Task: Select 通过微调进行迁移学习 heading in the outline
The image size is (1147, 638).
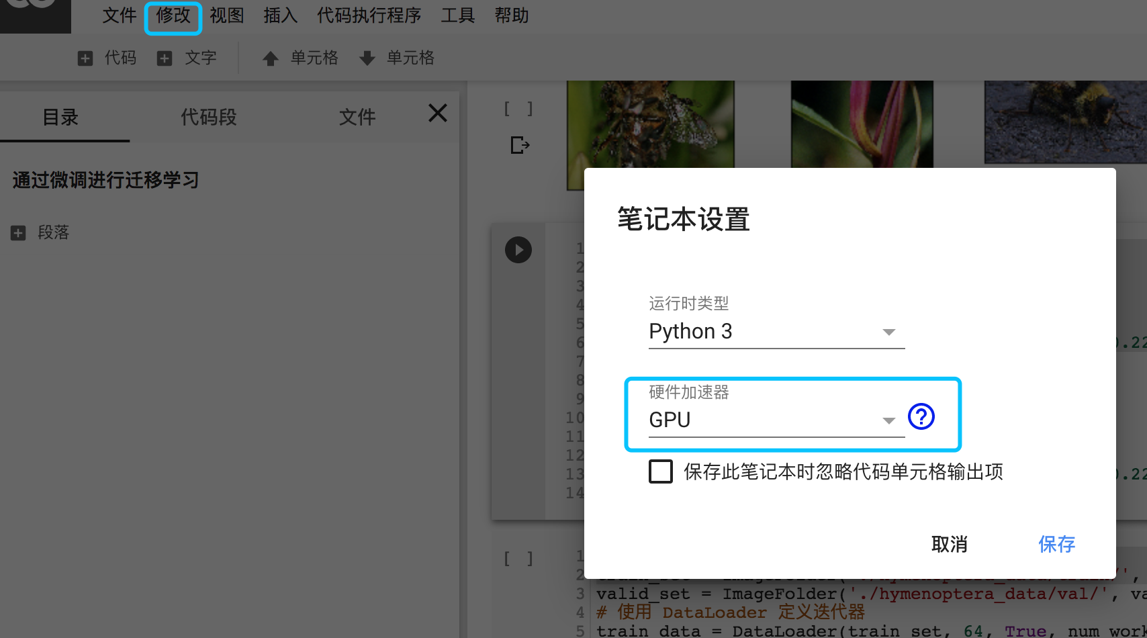Action: (x=105, y=180)
